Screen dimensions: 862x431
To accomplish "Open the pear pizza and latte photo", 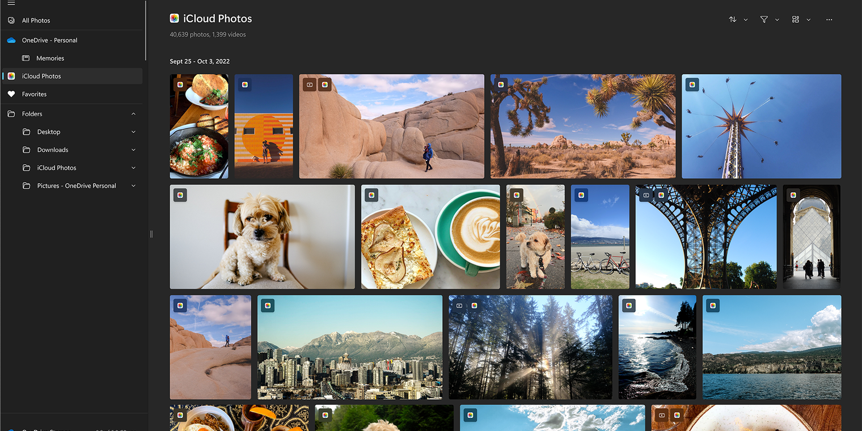I will point(430,237).
